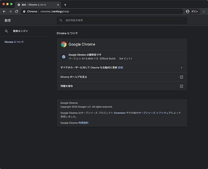Click the version text 81.0.4044.113

click(x=90, y=59)
